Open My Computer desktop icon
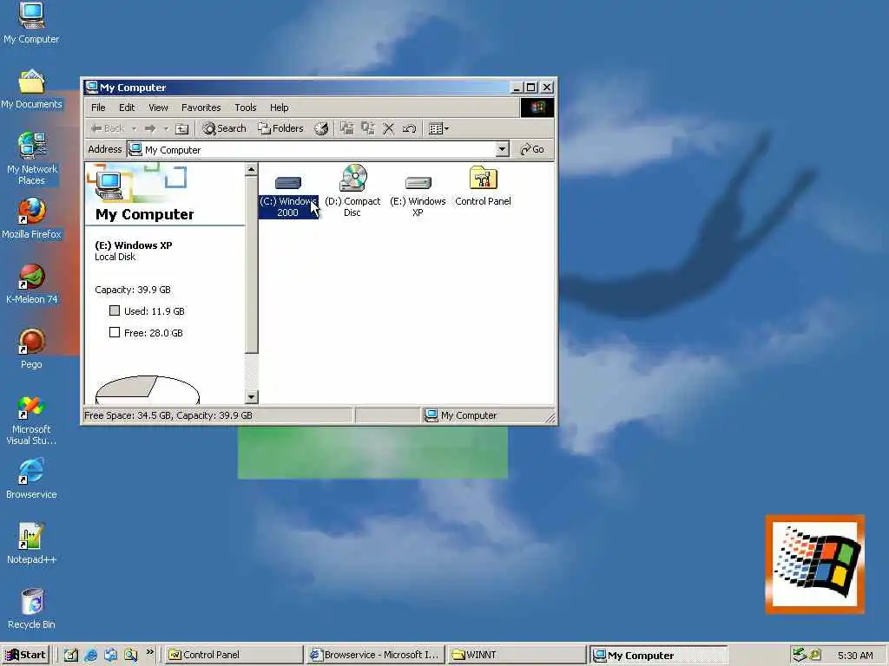 31,23
